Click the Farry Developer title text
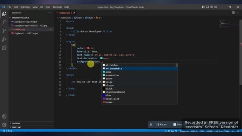This screenshot has height=136, width=242. coord(91,31)
